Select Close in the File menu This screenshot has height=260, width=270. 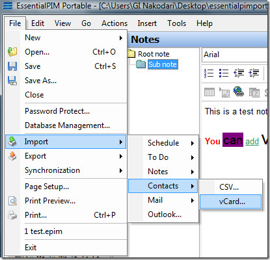coord(66,95)
